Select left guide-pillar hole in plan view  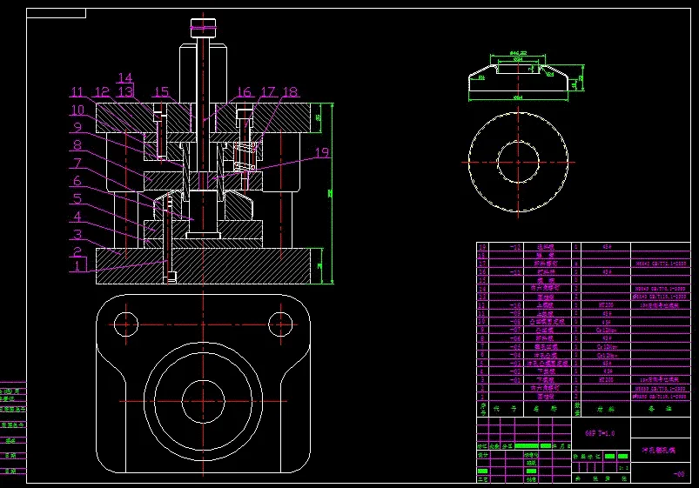(126, 324)
